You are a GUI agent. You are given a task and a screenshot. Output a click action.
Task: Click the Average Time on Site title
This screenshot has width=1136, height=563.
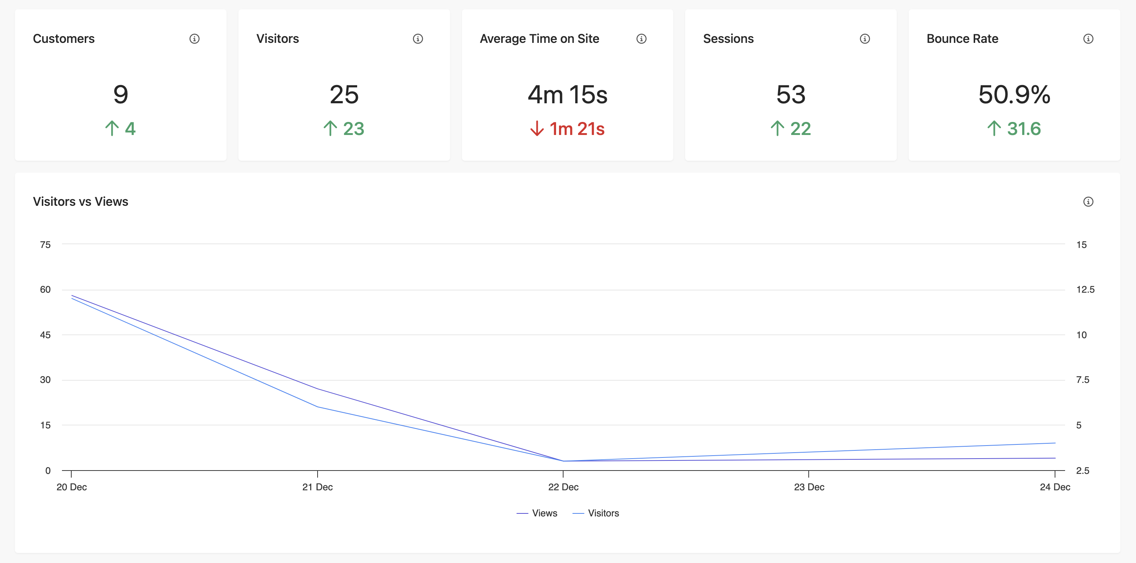(x=539, y=39)
